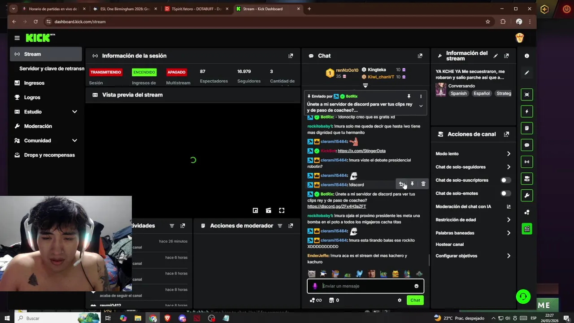The width and height of the screenshot is (574, 323).
Task: Pop out the Acciones de moderador panel
Action: [291, 226]
